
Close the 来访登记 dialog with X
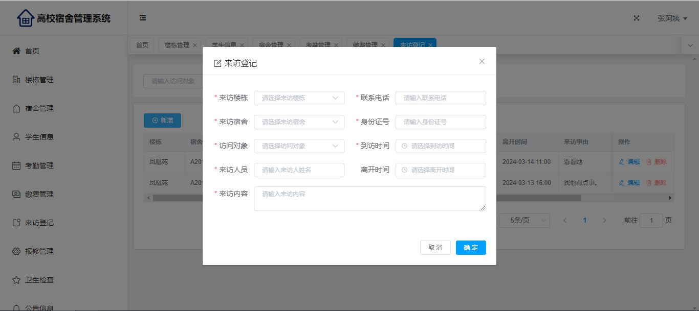[x=482, y=61]
